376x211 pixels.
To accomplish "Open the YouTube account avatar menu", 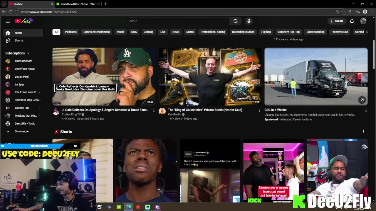I will pyautogui.click(x=363, y=21).
